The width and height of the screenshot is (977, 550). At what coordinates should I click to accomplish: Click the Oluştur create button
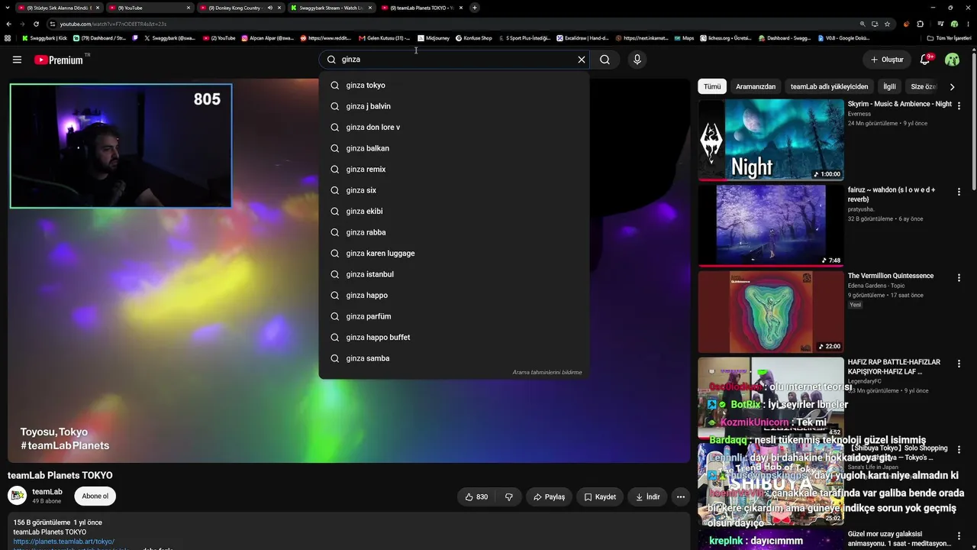[887, 60]
